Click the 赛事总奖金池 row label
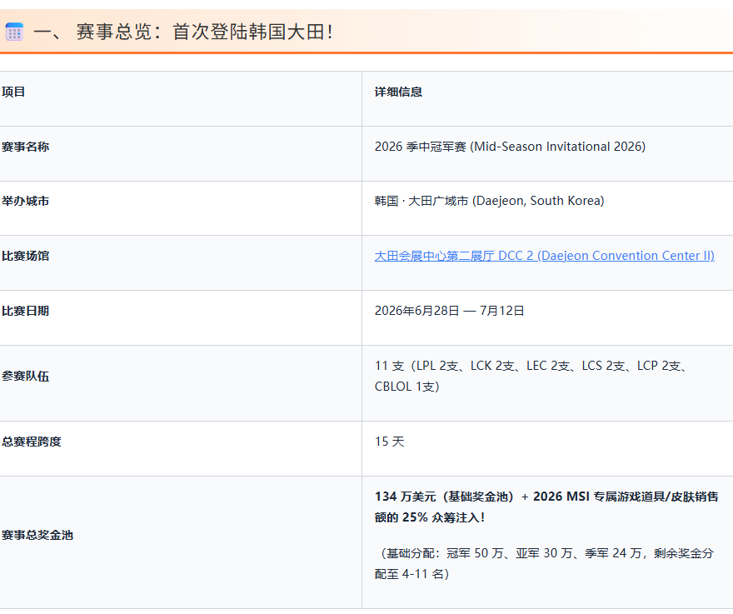 (37, 535)
